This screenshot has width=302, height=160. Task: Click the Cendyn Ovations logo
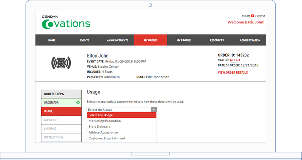(x=66, y=22)
